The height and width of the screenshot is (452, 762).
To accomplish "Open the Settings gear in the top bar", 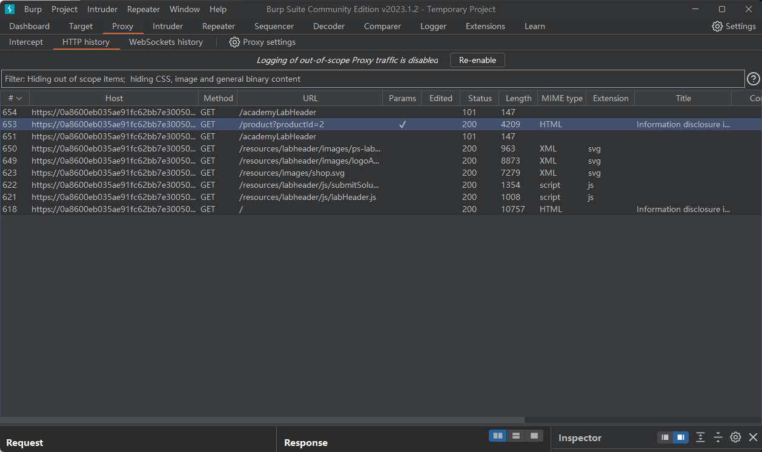I will tap(717, 26).
